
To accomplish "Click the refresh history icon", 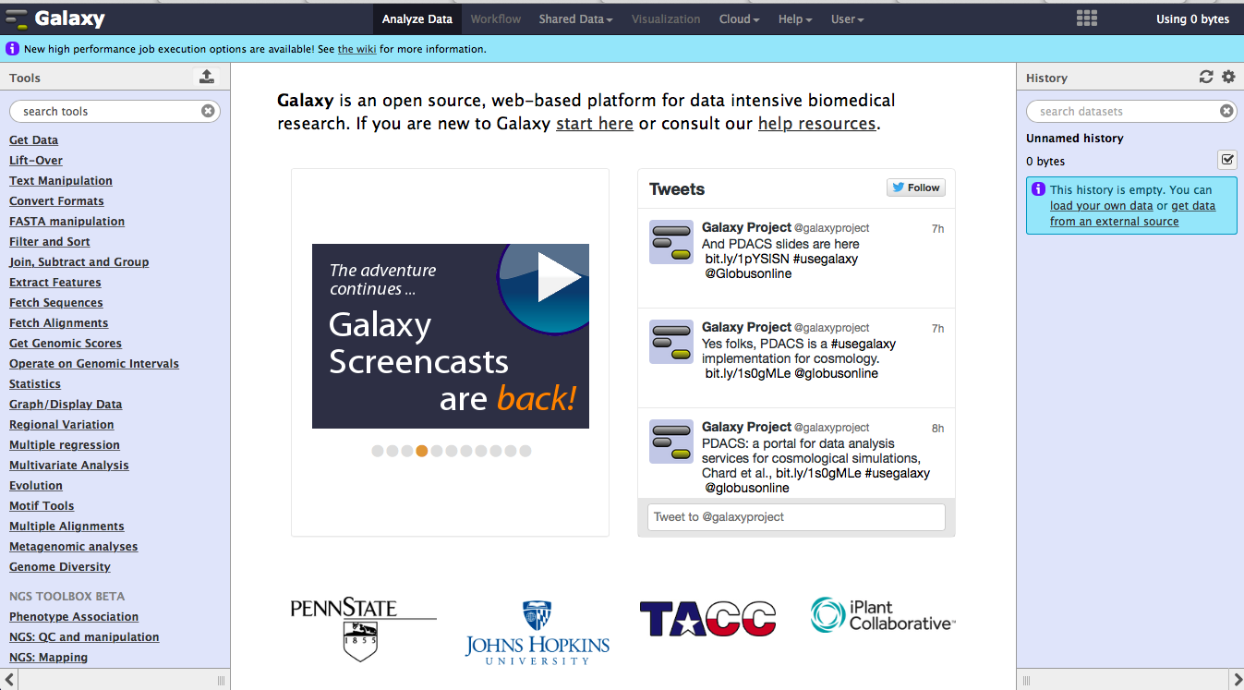I will pyautogui.click(x=1206, y=78).
